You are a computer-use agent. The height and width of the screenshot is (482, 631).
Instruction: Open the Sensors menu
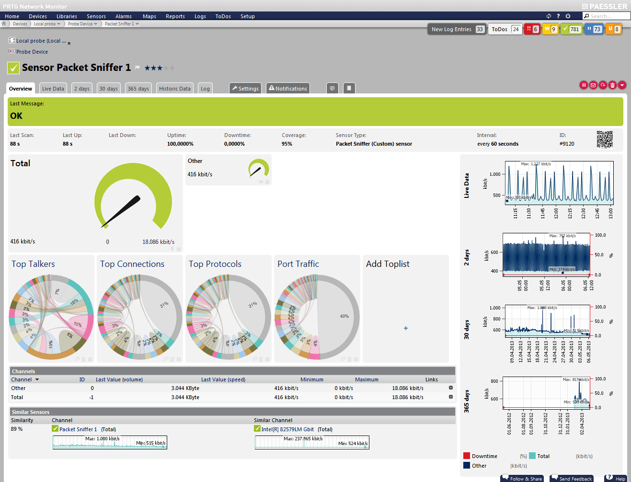96,16
